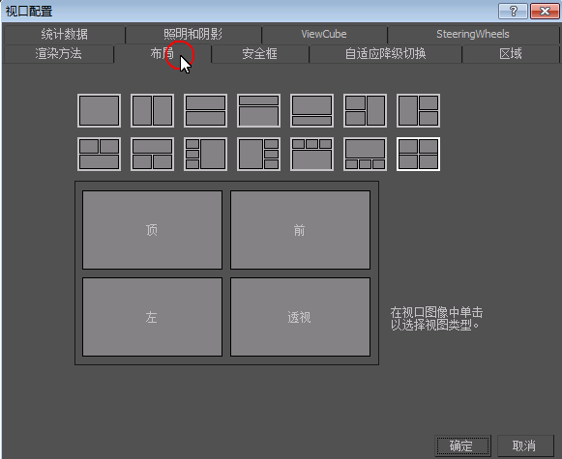Image resolution: width=562 pixels, height=459 pixels.
Task: Choose layout with three small viewports at right
Action: click(259, 154)
